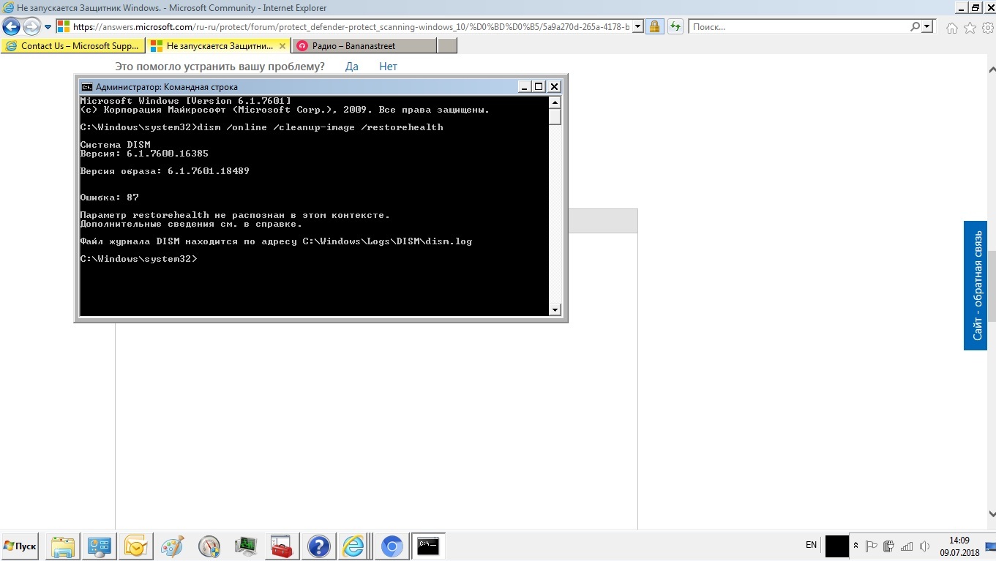The image size is (996, 561).
Task: Switch to Contact Us – Microsoft Support tab
Action: 73,45
